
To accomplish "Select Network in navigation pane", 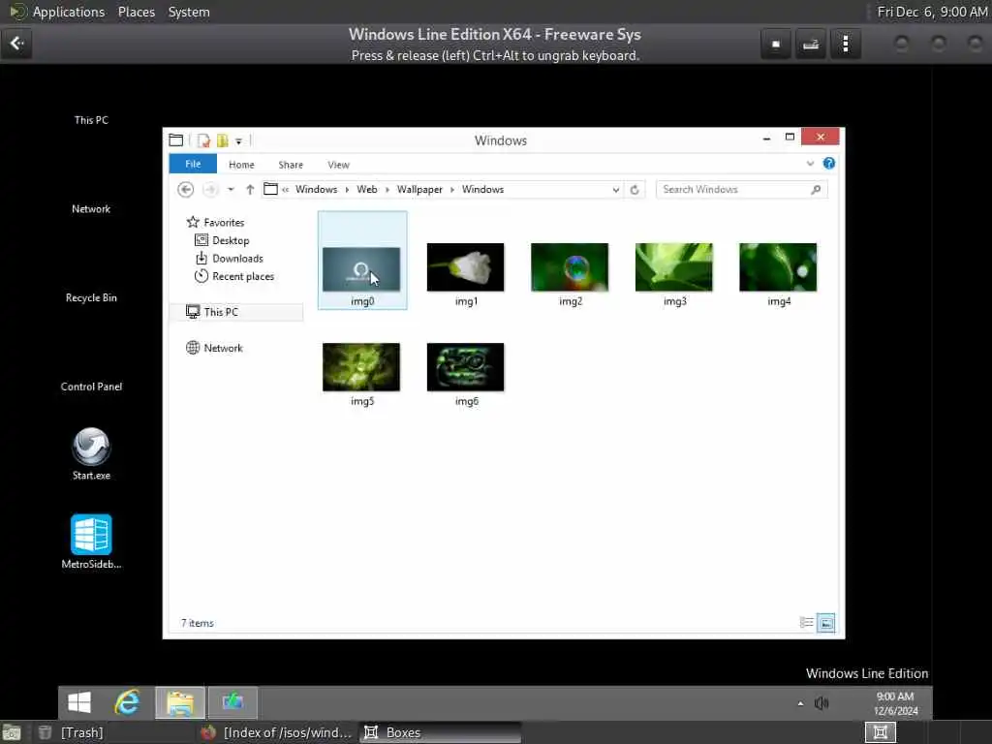I will click(x=214, y=348).
